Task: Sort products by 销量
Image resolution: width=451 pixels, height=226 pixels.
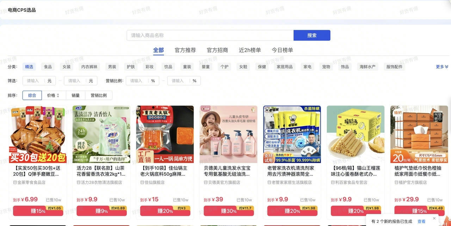Action: (75, 95)
